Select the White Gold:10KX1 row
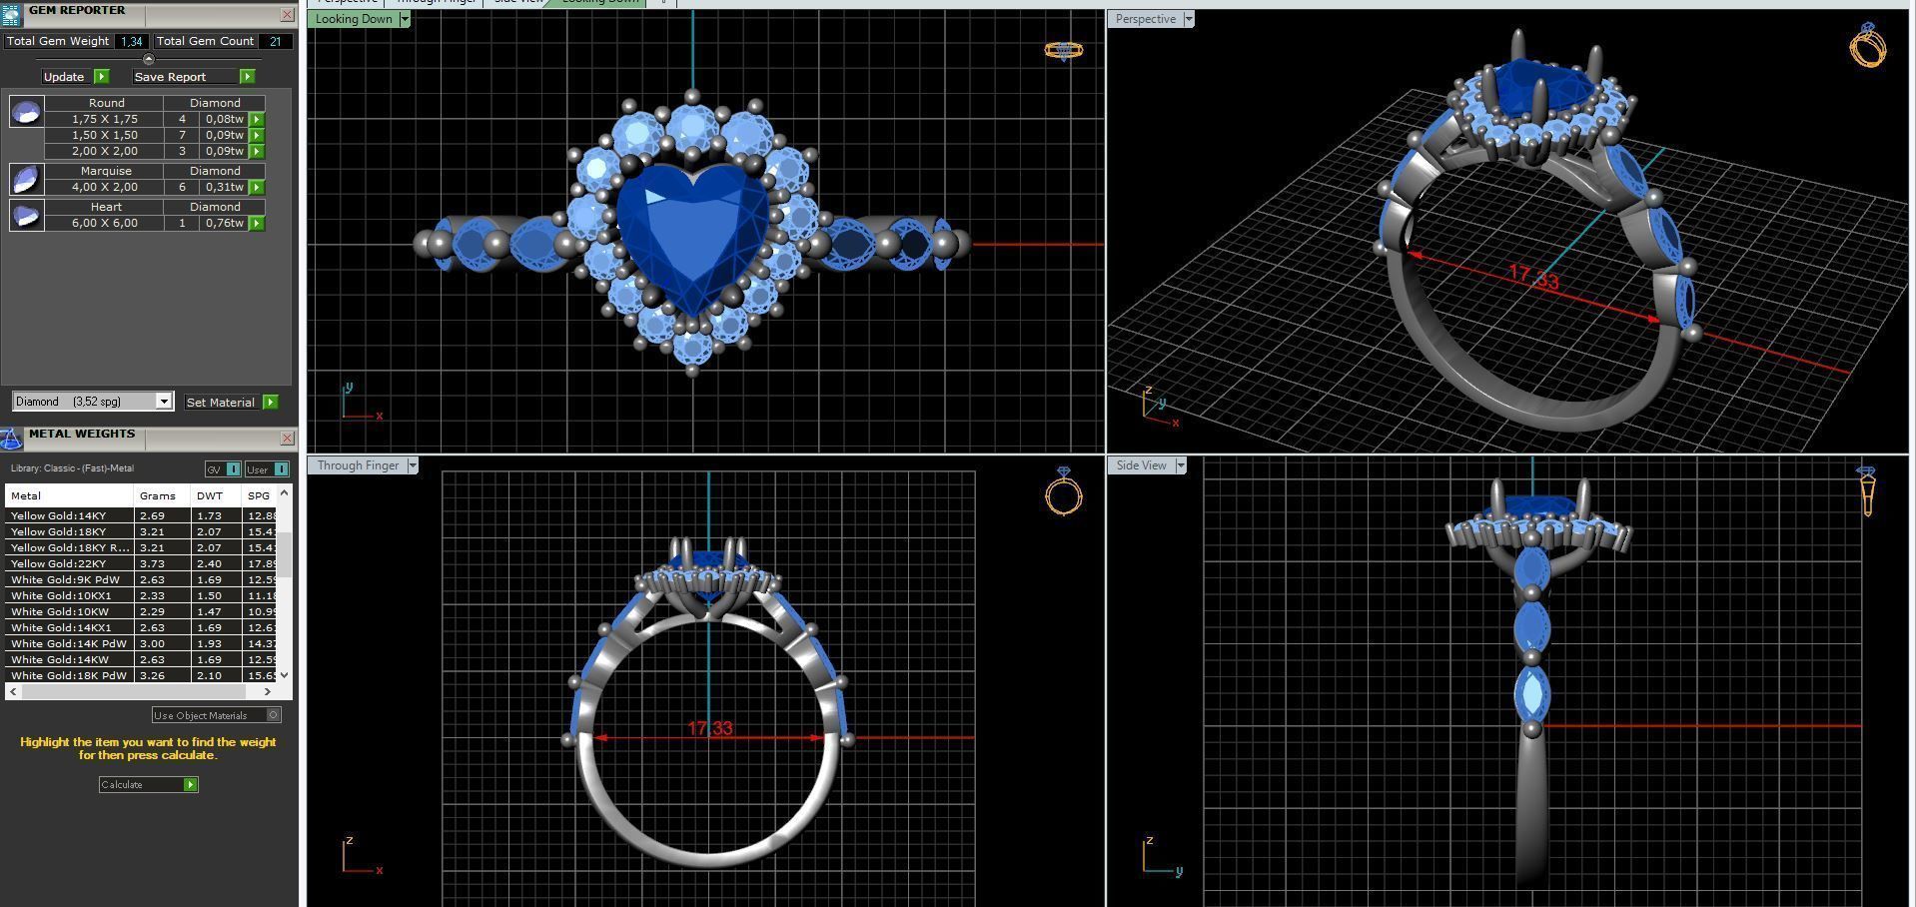The image size is (1916, 907). (x=141, y=595)
